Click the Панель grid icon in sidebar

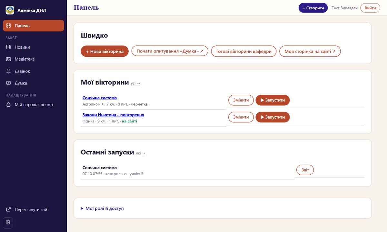[x=9, y=26]
